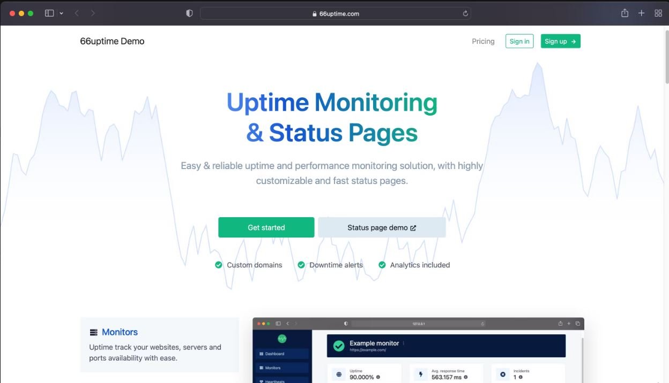The image size is (669, 383).
Task: Click Dashboard in the preview sidebar
Action: pos(282,354)
